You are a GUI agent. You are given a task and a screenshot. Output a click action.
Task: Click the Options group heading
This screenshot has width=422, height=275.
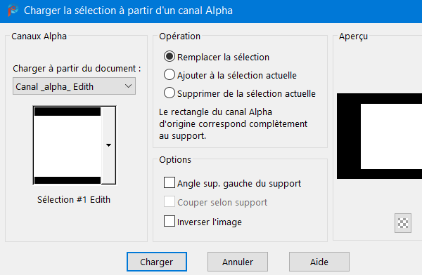click(175, 159)
